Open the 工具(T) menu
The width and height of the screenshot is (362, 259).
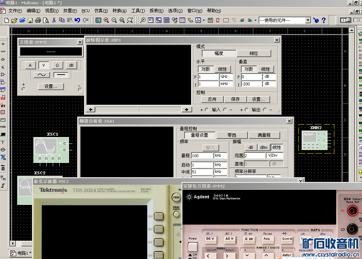click(x=138, y=11)
